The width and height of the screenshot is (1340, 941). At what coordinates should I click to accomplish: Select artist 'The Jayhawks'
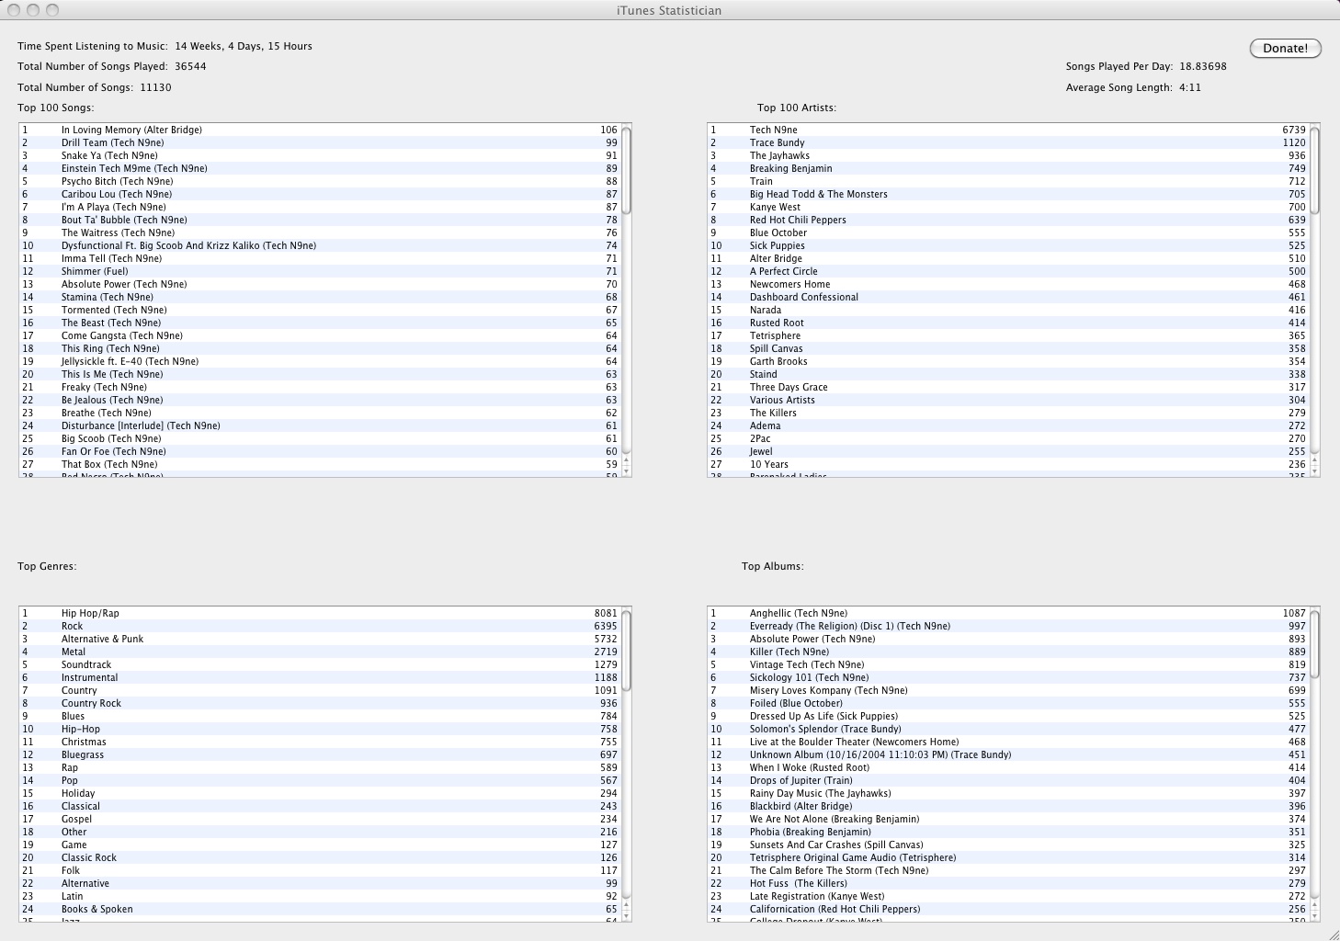tap(1008, 155)
